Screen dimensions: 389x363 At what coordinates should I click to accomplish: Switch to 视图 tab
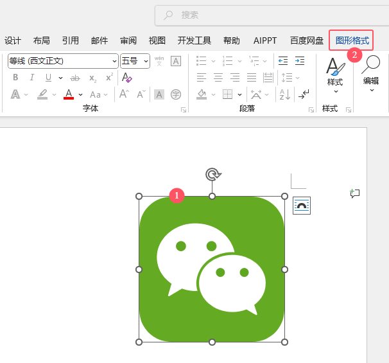tap(157, 40)
